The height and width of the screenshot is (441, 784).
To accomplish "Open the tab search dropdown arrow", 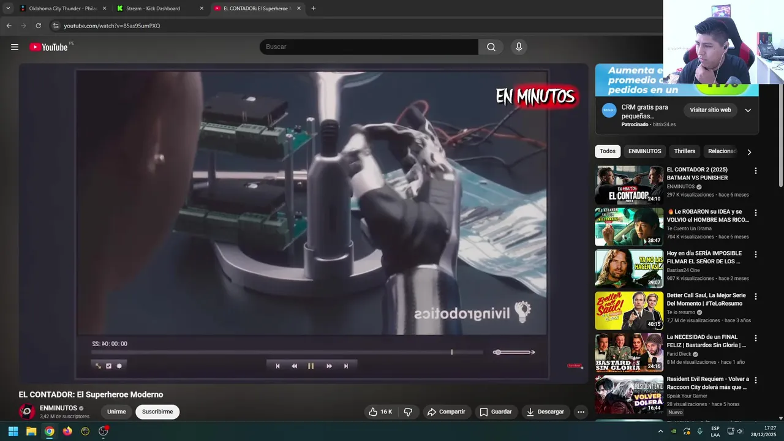I will pos(8,9).
